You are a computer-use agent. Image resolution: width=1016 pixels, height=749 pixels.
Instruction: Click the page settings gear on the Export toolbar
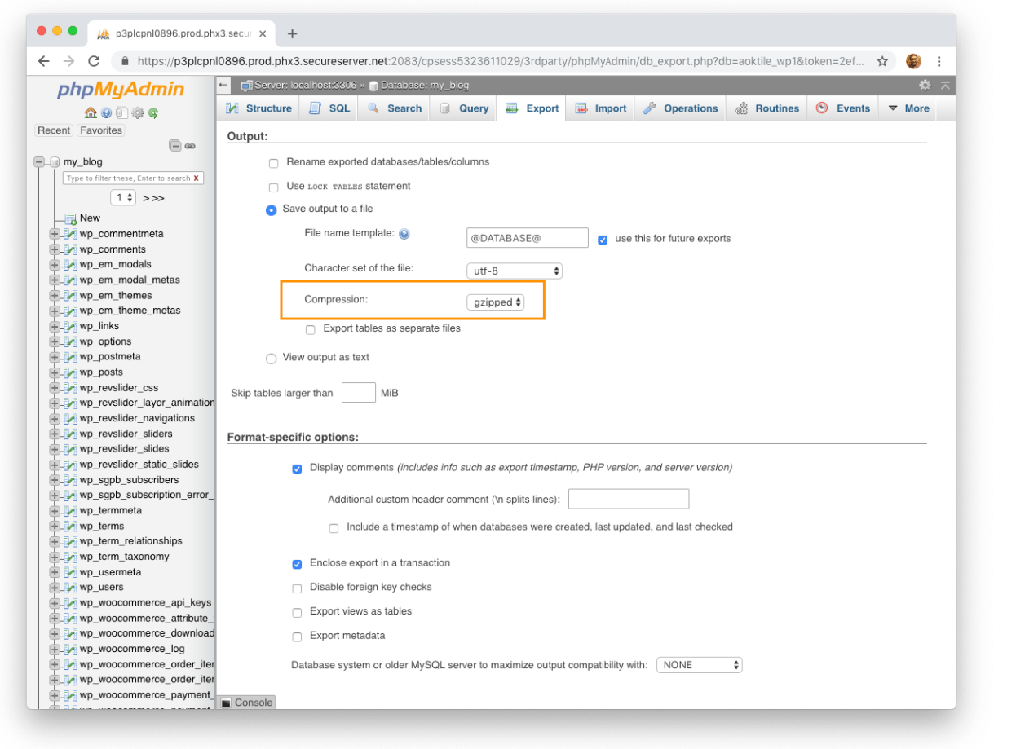(925, 85)
